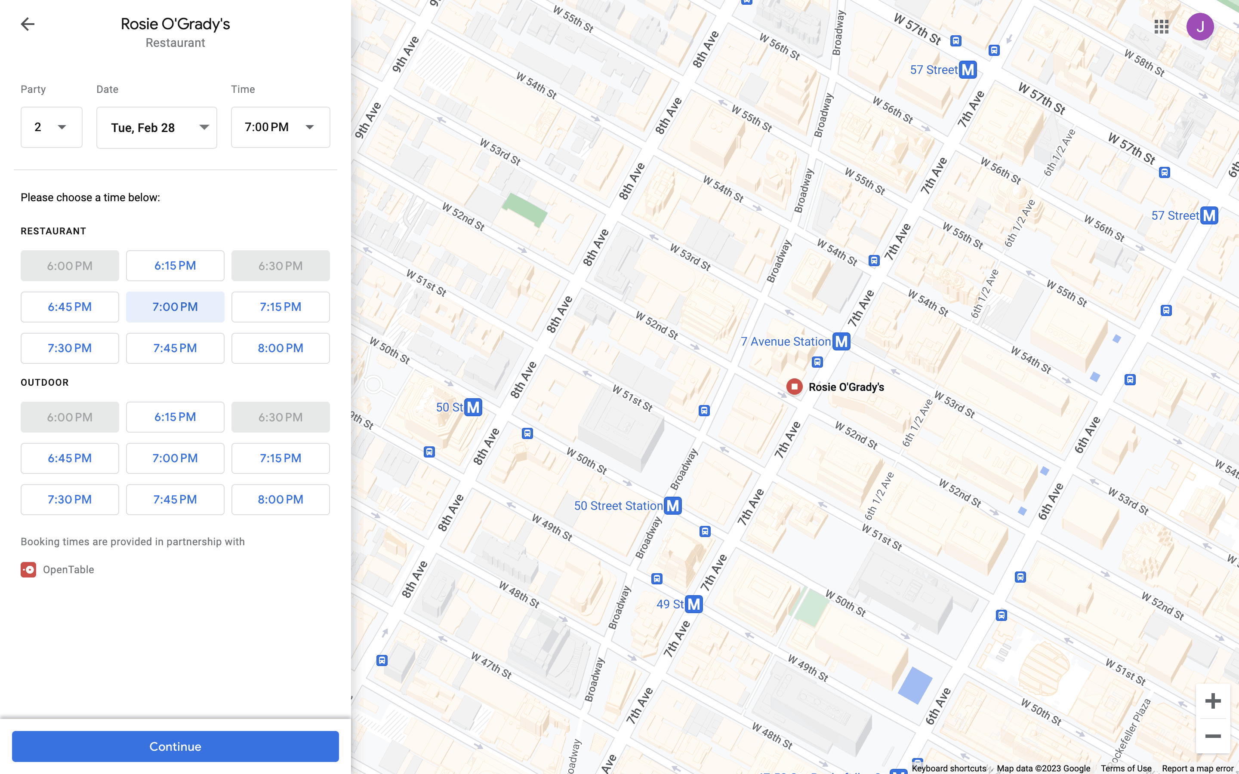Viewport: 1239px width, 774px height.
Task: Click the Continue button
Action: tap(175, 746)
